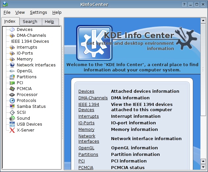Image resolution: width=208 pixels, height=172 pixels.
Task: Follow the Network Interfaces link
Action: [89, 139]
